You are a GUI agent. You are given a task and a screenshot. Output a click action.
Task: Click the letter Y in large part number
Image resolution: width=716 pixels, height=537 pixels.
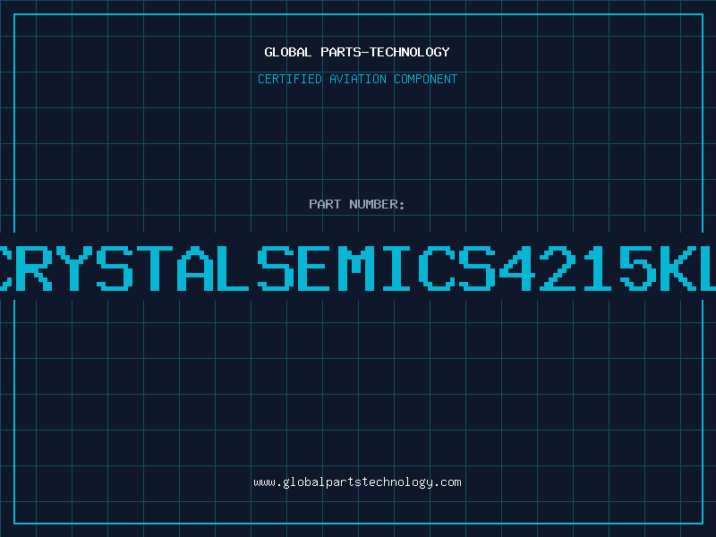[x=74, y=268]
